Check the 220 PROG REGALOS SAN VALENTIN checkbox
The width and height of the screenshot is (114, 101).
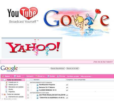(x=28, y=95)
